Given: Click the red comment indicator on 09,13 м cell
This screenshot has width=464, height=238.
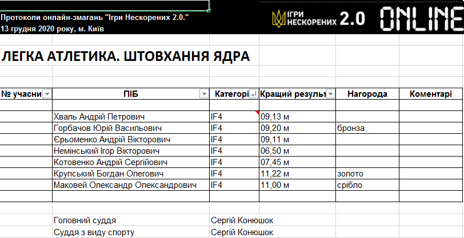Looking at the screenshot, I should pos(258,113).
